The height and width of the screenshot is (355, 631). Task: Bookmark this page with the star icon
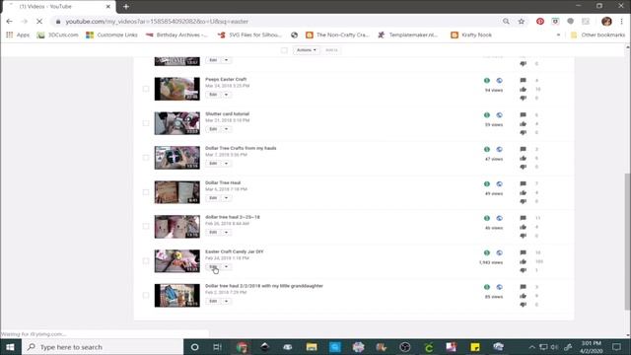tap(522, 22)
